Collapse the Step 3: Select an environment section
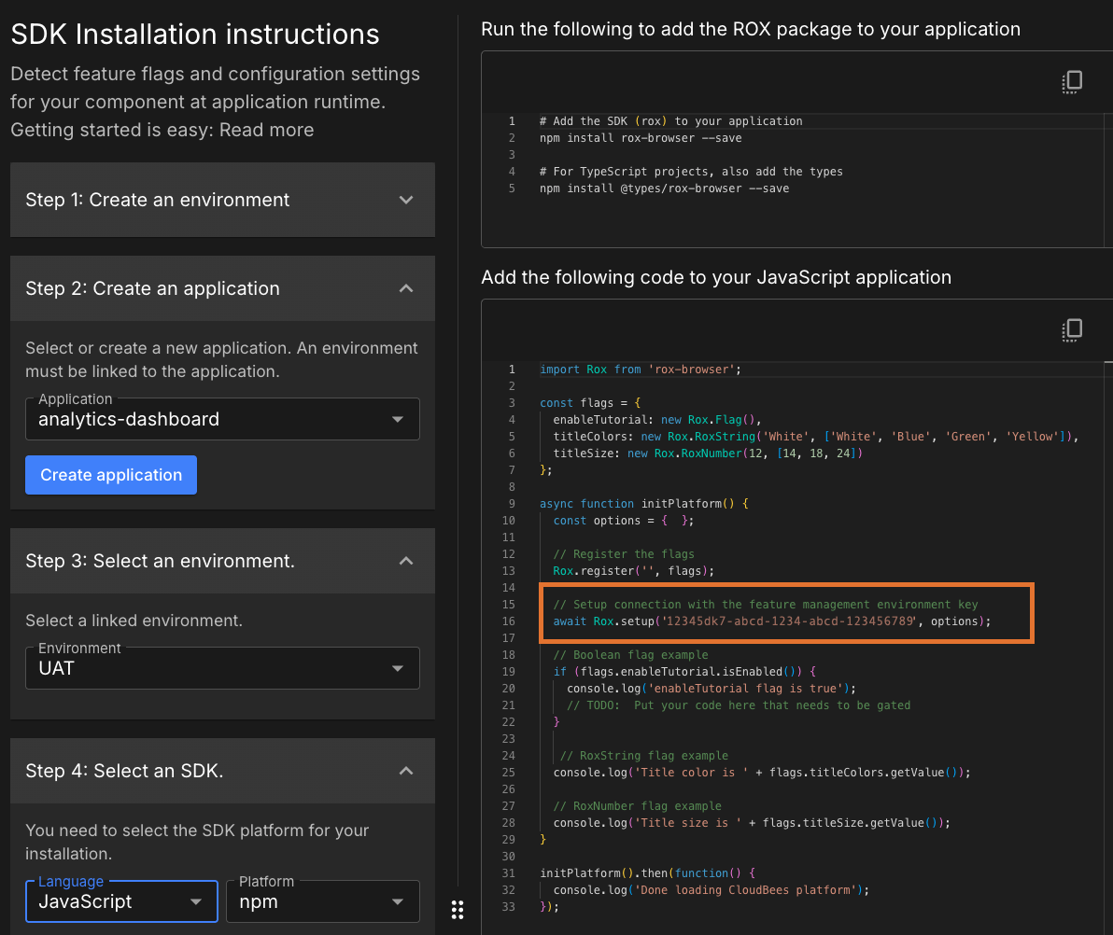 click(406, 561)
